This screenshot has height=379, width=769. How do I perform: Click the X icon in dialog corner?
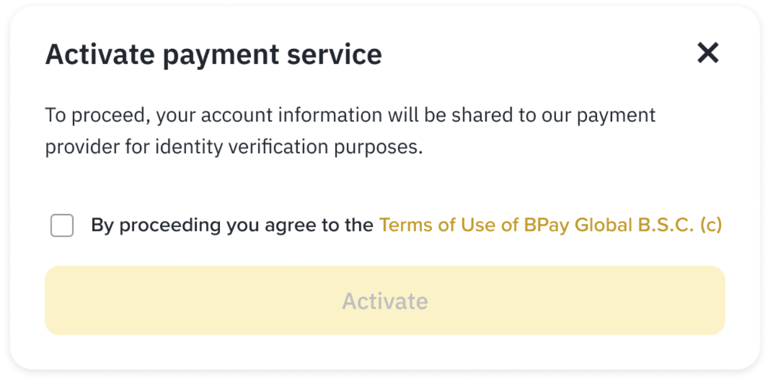(x=708, y=54)
